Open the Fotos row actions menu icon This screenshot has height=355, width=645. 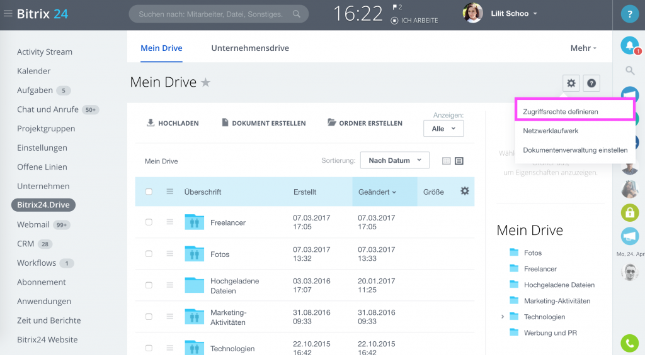pos(170,254)
